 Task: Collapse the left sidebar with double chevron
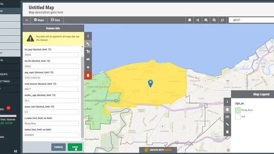coord(15,151)
